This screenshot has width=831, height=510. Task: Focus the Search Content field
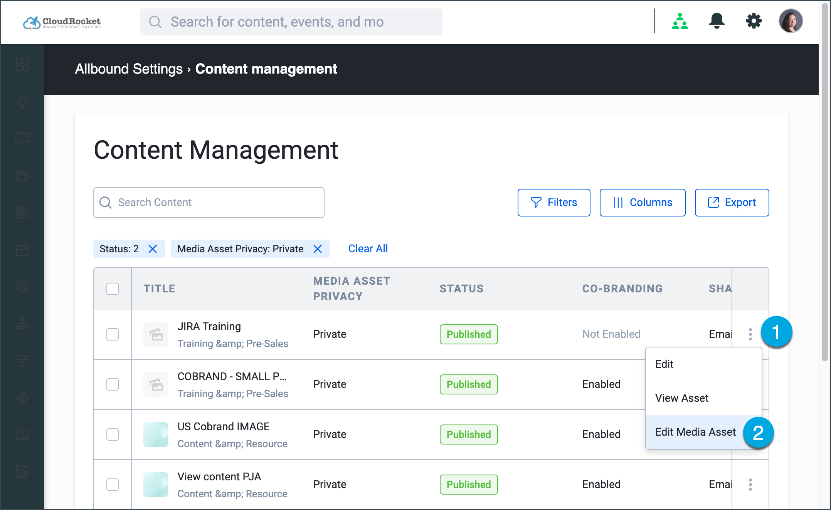(209, 203)
